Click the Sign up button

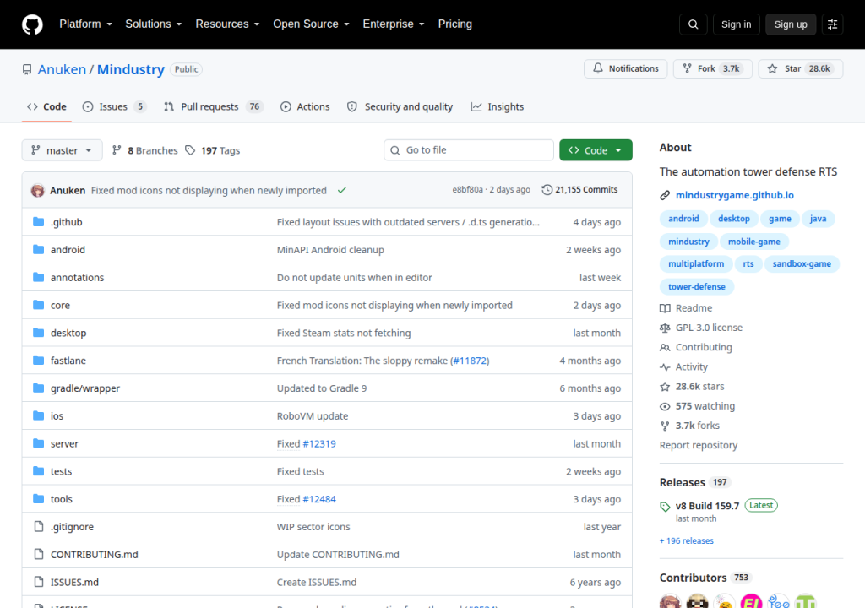791,24
